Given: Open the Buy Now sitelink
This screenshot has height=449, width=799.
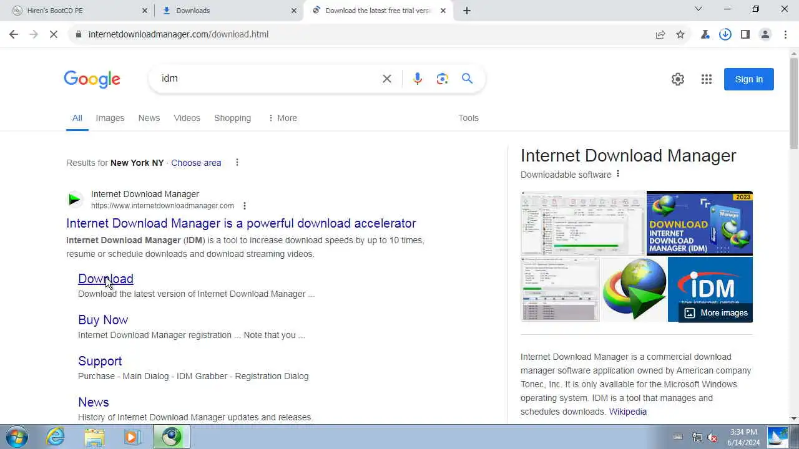Looking at the screenshot, I should [x=103, y=320].
